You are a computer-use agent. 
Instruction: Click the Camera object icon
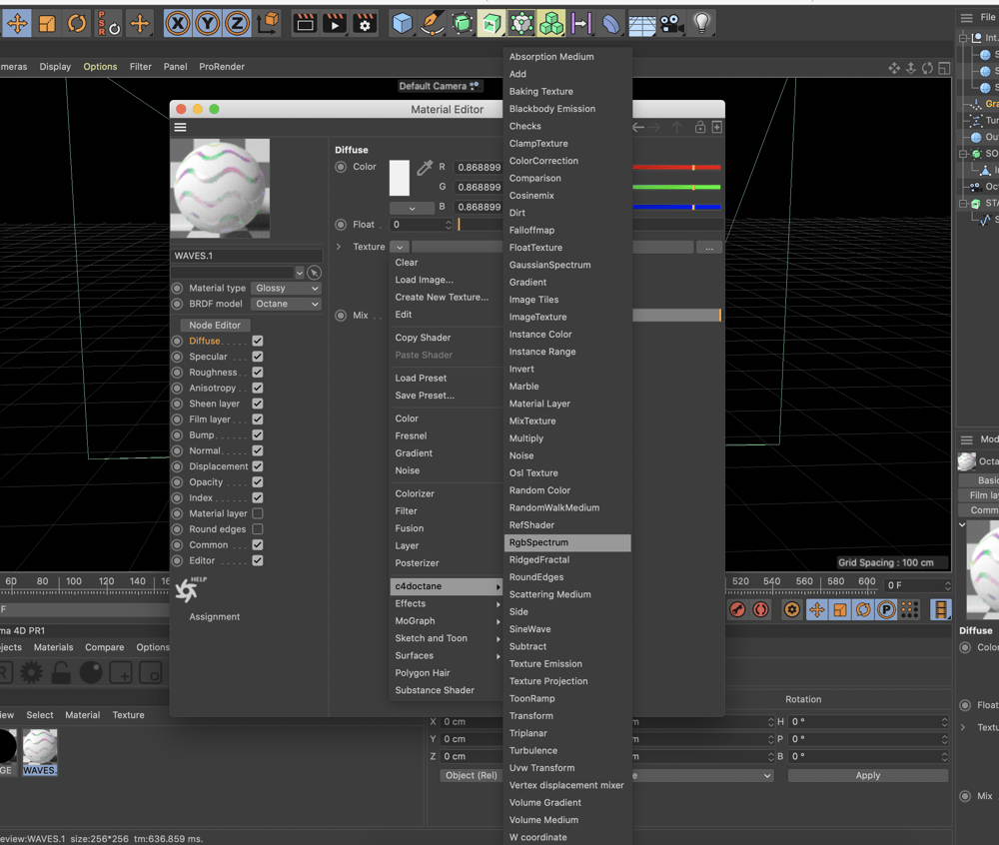point(671,24)
